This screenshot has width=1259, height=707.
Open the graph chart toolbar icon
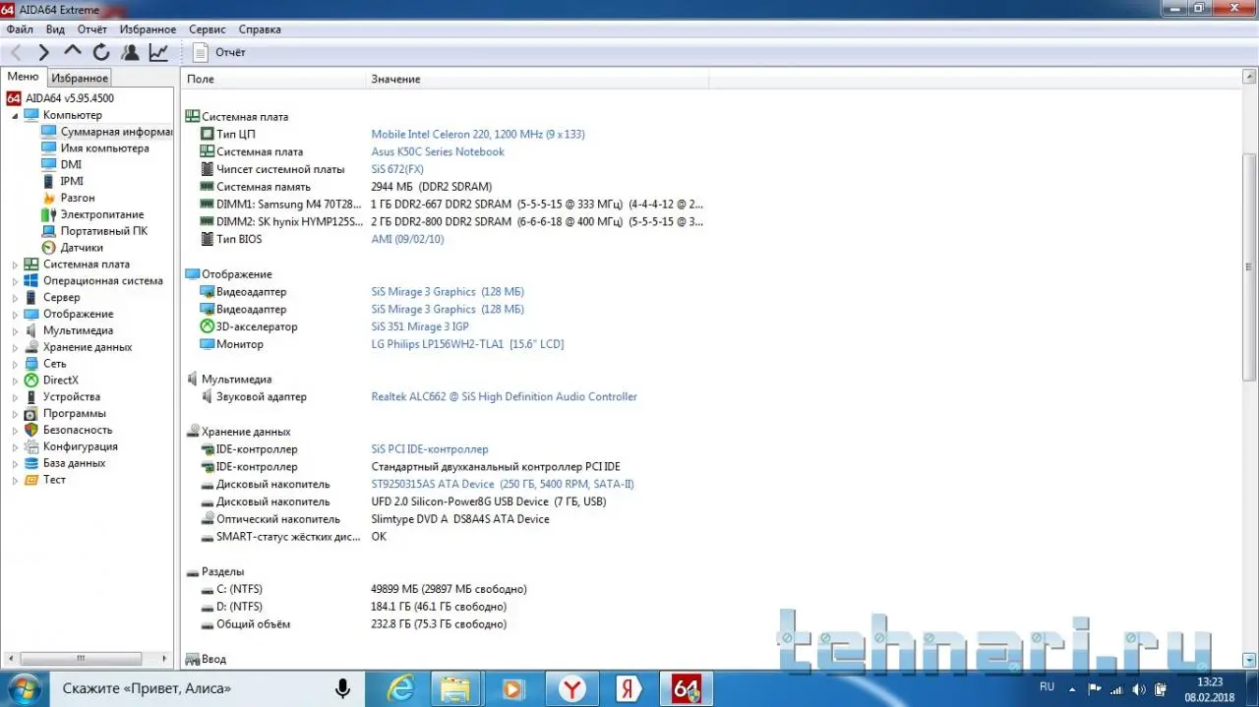click(x=158, y=52)
